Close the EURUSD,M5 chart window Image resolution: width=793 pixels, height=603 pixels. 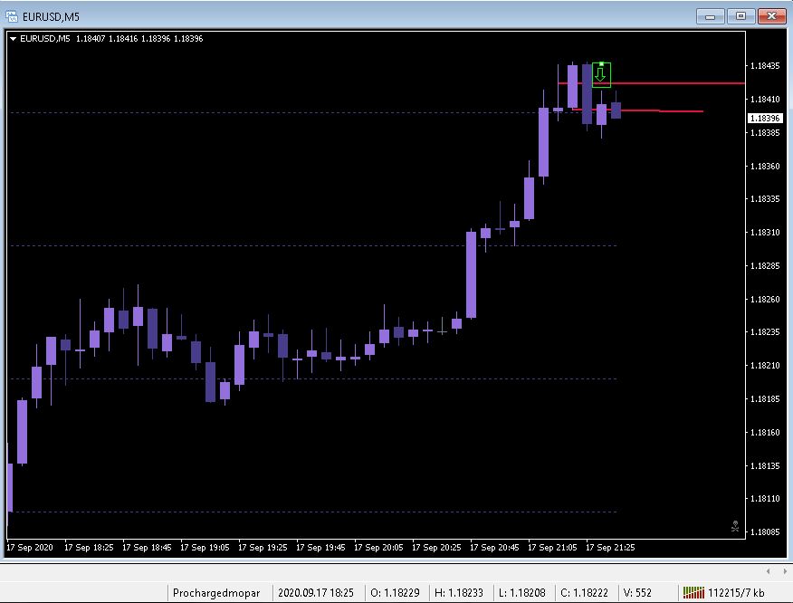pos(771,16)
